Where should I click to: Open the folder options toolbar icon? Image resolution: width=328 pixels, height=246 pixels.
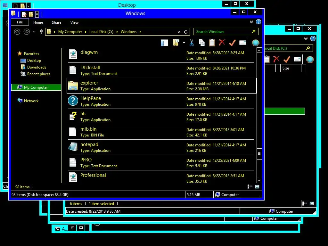176,43
